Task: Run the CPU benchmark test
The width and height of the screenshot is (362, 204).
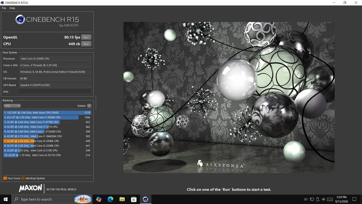Action: click(x=86, y=44)
